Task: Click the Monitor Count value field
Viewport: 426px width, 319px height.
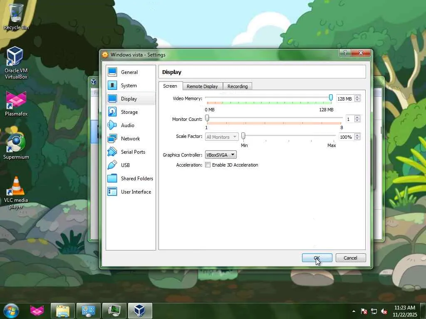Action: coord(350,119)
